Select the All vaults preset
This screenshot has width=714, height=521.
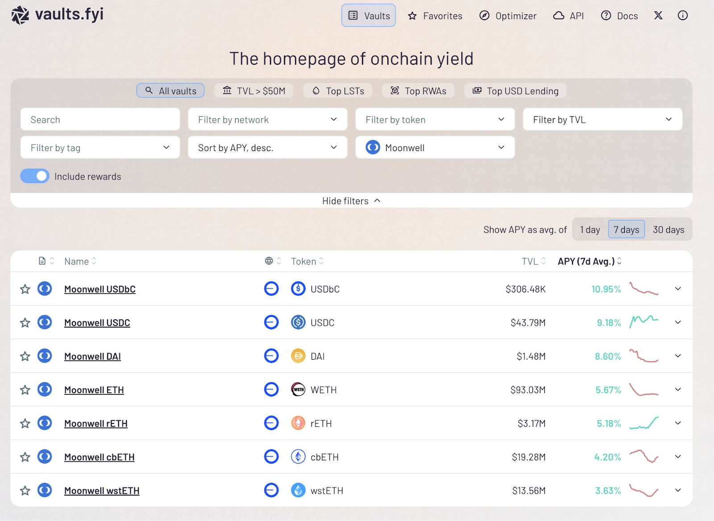[x=170, y=90]
